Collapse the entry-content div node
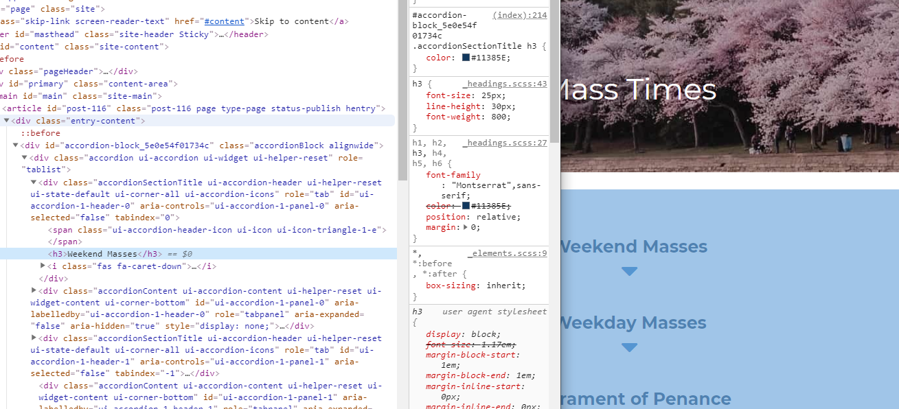Image resolution: width=899 pixels, height=409 pixels. (7, 121)
